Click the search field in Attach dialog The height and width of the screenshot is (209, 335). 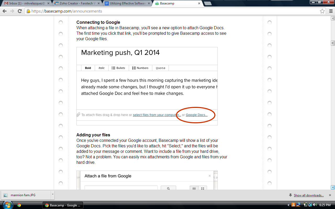[x=121, y=188]
